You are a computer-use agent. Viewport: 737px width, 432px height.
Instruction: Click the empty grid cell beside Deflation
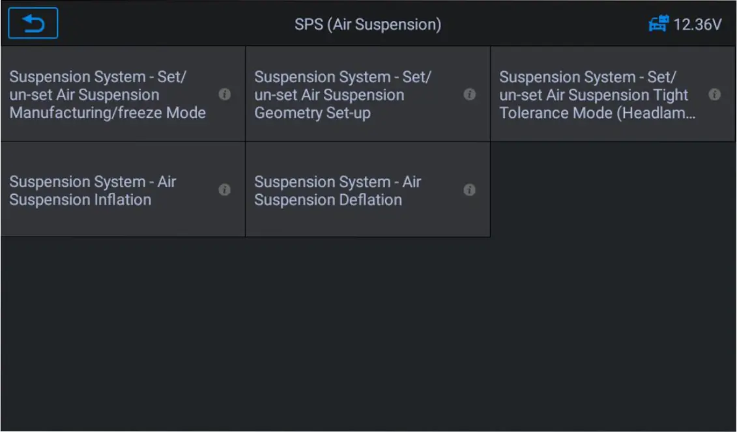click(x=613, y=190)
